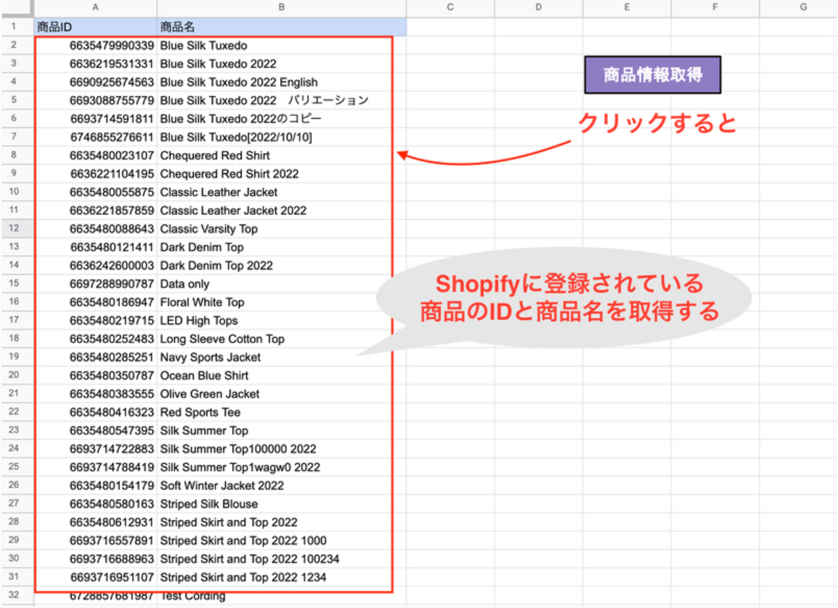Select the 'Striped Skirt and Top 2022' cell in row 28
Viewport: 838px width, 608px height.
tap(281, 522)
